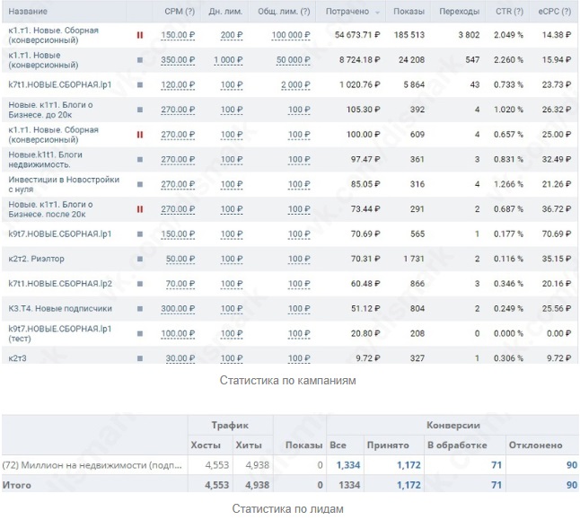580x520 pixels.
Task: Click the pause icon of Блоги о Бизнесе. после 20k
Action: (x=140, y=209)
